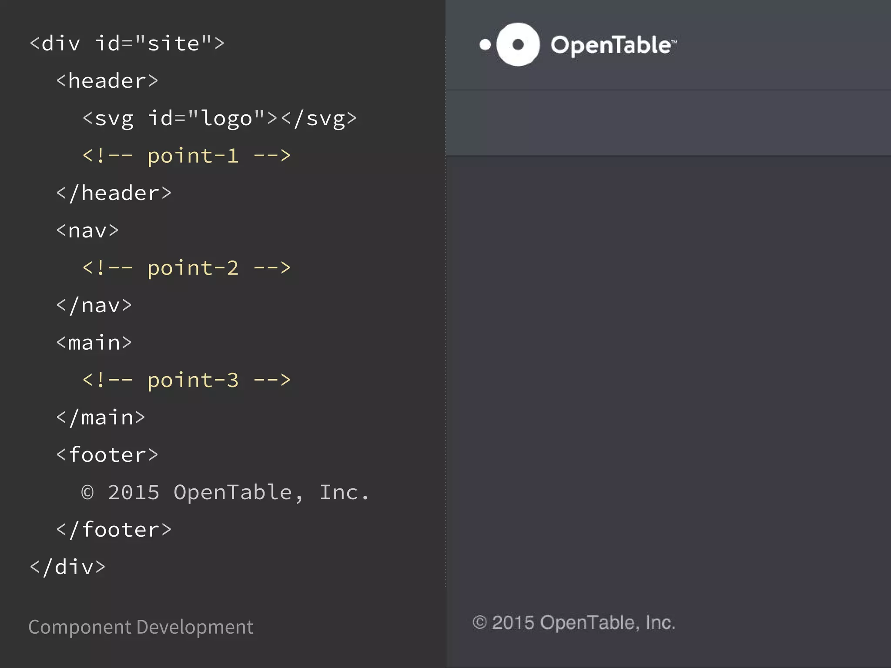Click the div id="site" opening tag
891x668 pixels.
tap(127, 43)
